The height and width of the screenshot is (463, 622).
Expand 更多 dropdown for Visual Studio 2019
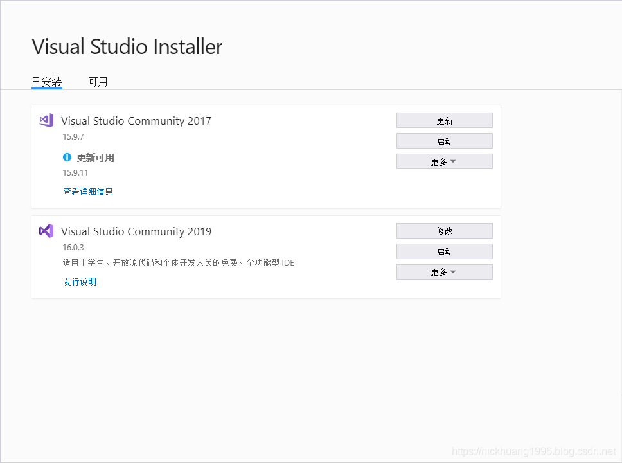(x=444, y=272)
